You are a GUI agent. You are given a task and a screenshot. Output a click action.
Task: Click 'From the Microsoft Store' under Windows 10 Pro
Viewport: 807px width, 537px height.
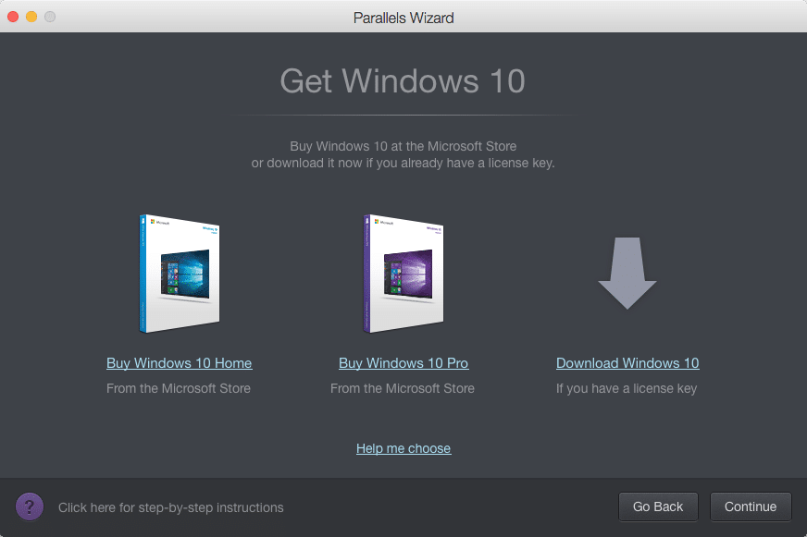[x=403, y=388]
